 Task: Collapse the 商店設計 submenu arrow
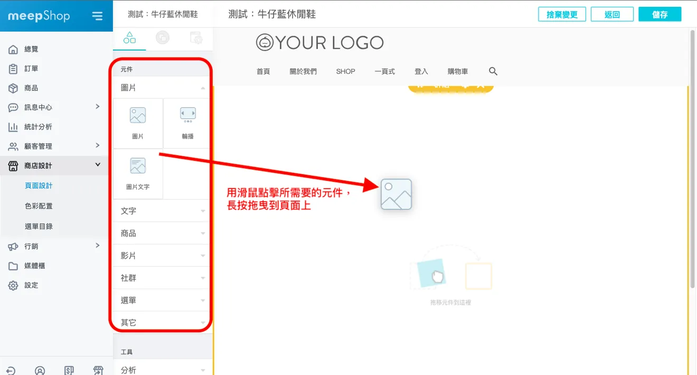pyautogui.click(x=98, y=165)
